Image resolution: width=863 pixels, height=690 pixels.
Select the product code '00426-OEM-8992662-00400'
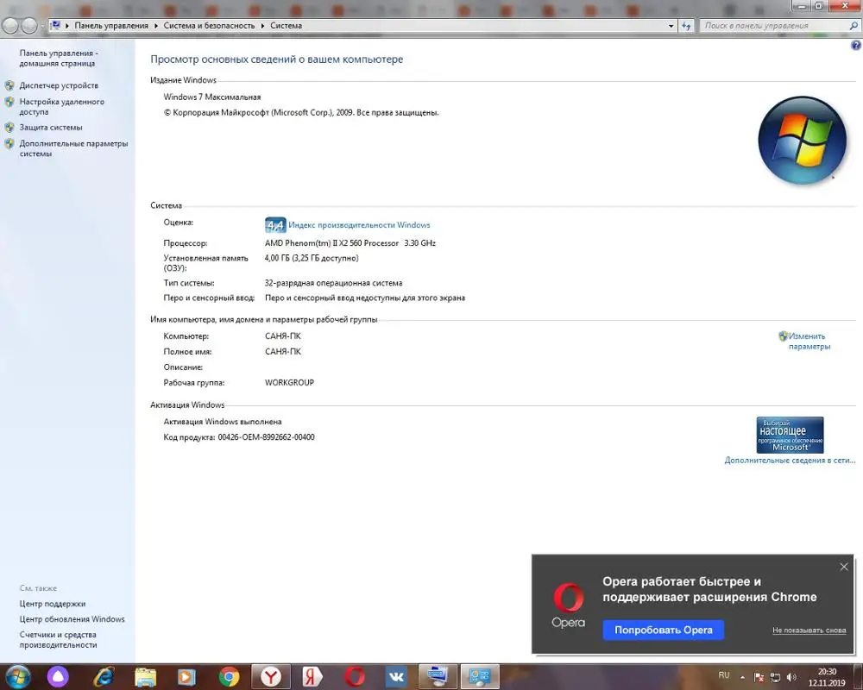click(x=267, y=437)
